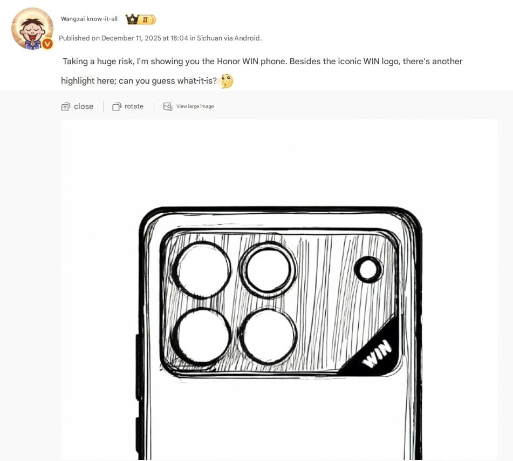Click the post text about Honor WIN phone
The image size is (513, 461).
coord(262,71)
